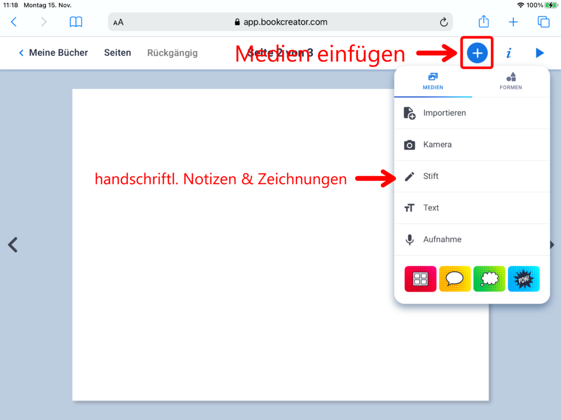This screenshot has height=420, width=561.
Task: Go to previous page with left arrow
Action: pos(13,244)
